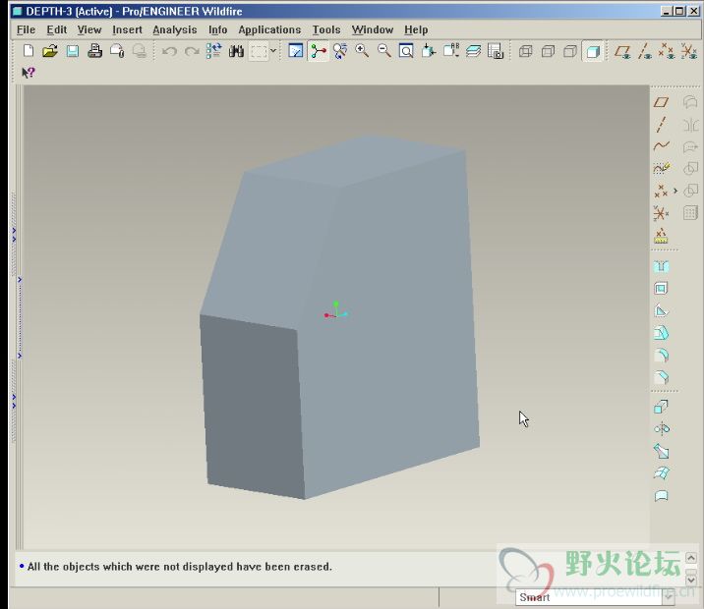Select the Datum Coordinate System tool
The image size is (704, 609).
point(661,213)
